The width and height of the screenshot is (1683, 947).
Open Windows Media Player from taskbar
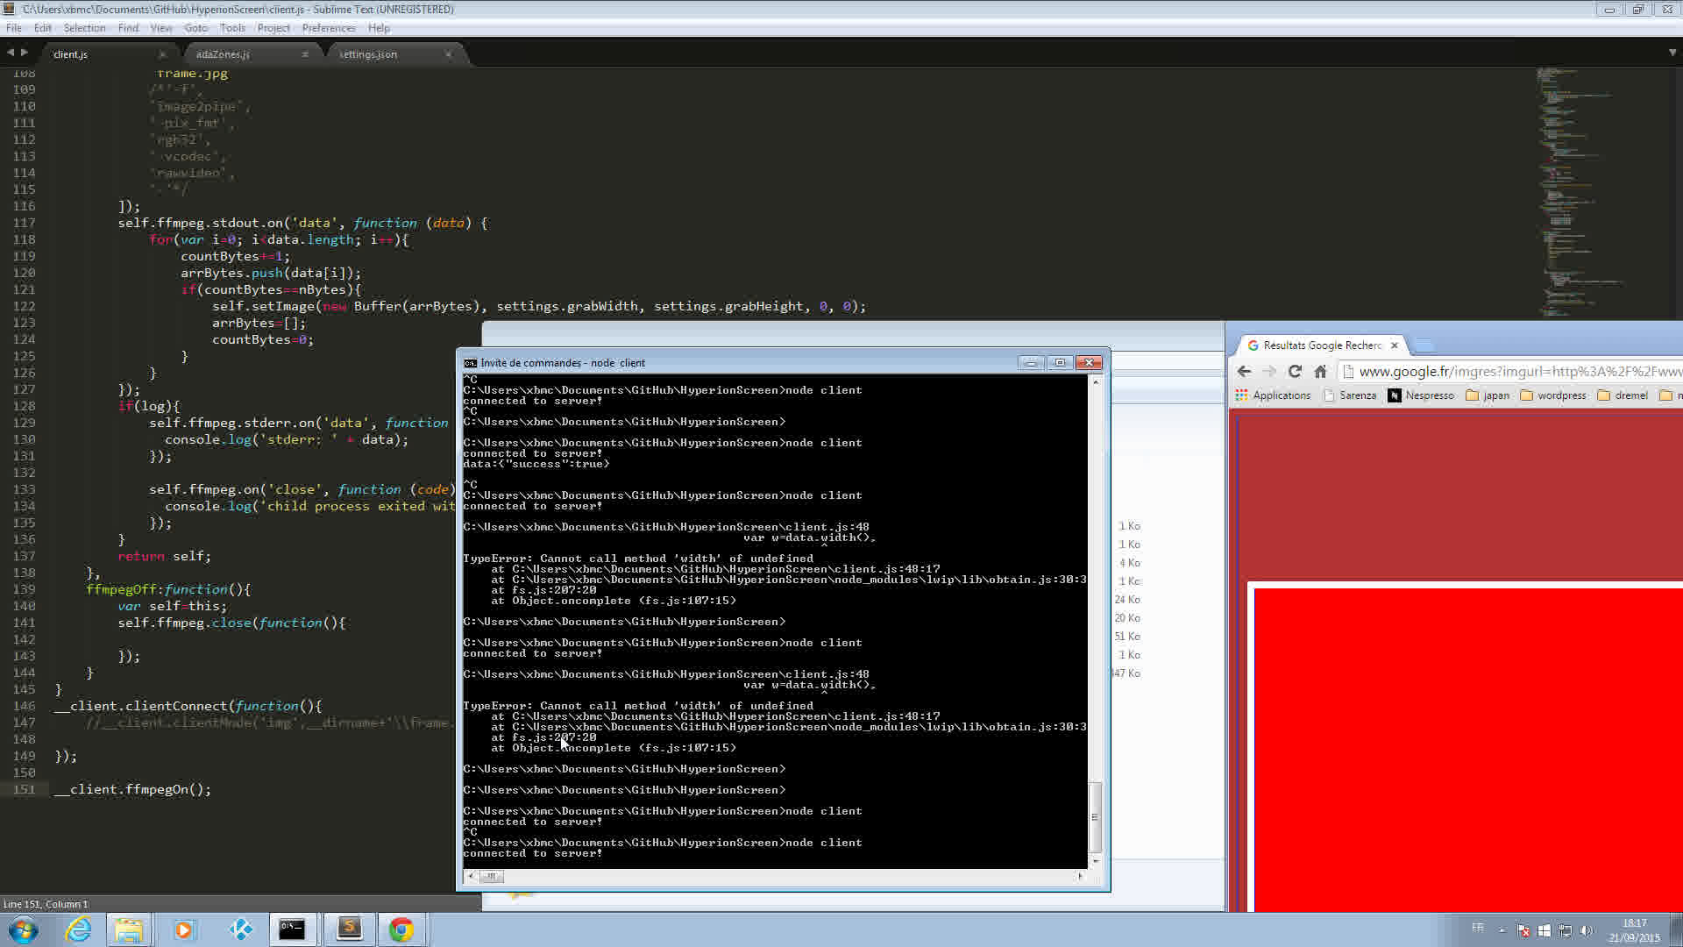click(x=184, y=929)
